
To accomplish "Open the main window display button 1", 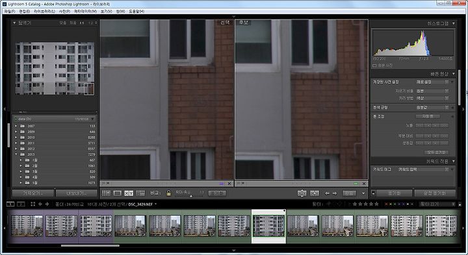I will point(10,204).
